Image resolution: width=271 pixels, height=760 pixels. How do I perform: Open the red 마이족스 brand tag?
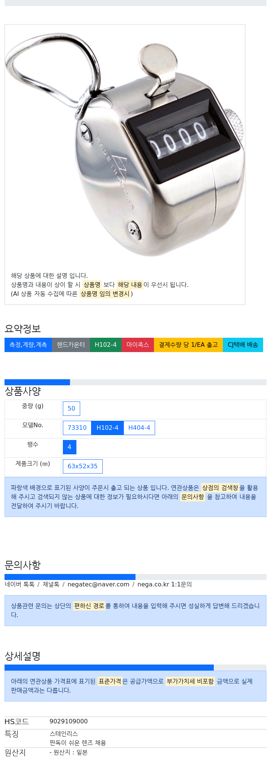138,345
